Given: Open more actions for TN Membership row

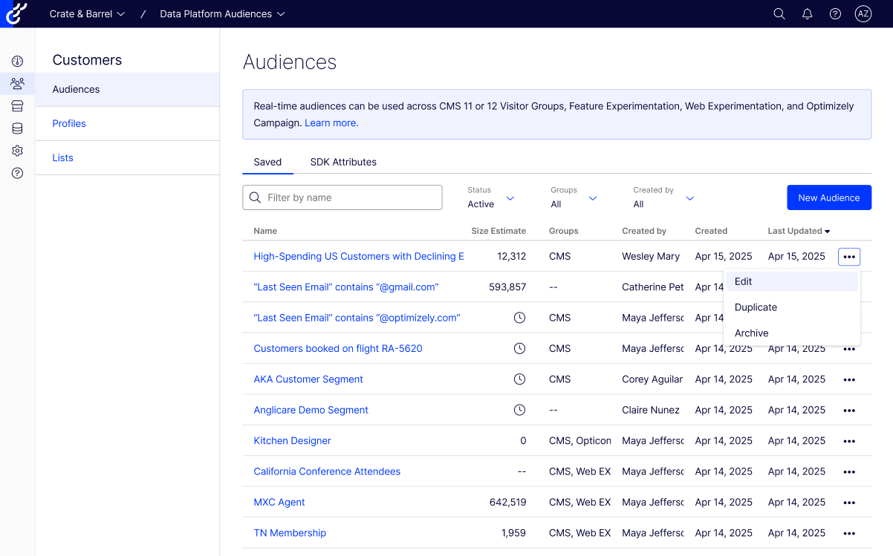Looking at the screenshot, I should click(x=849, y=533).
